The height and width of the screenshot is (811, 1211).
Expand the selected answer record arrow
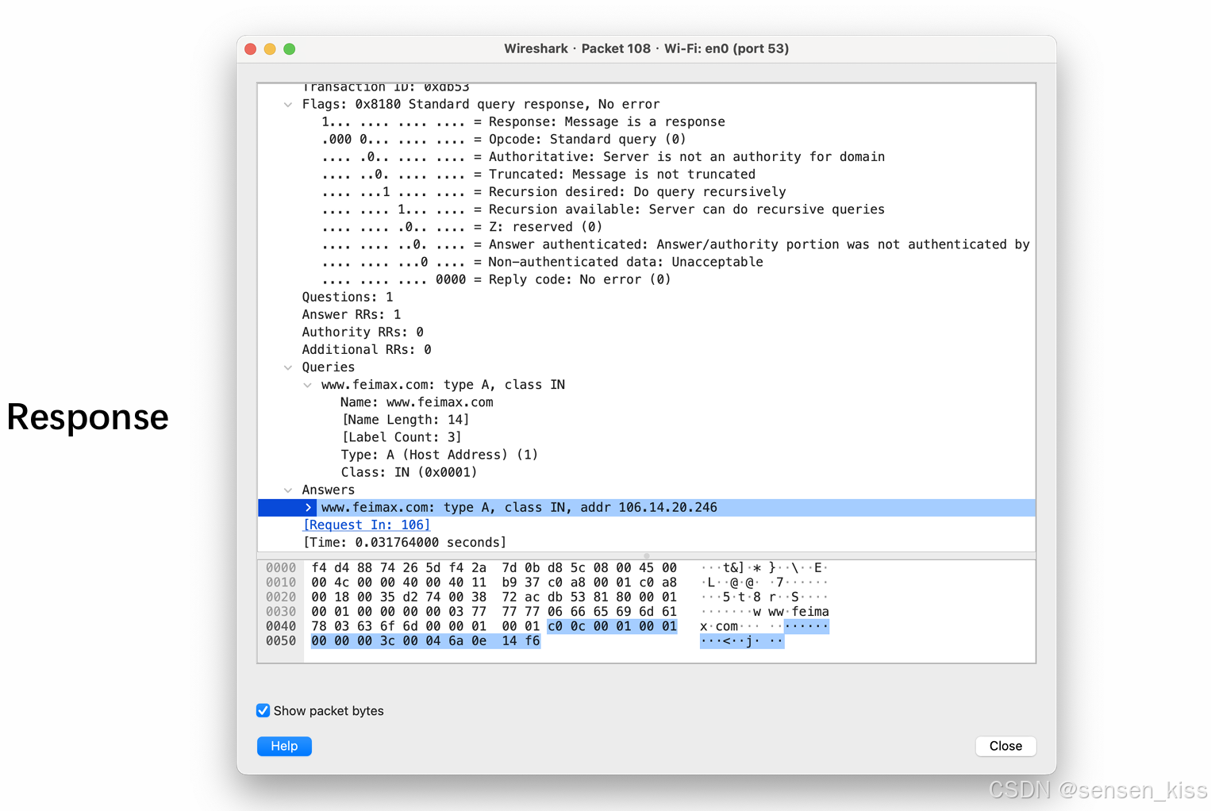308,508
